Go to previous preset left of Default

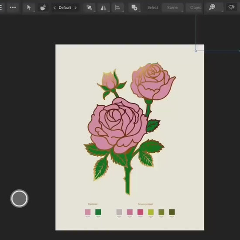[55, 8]
